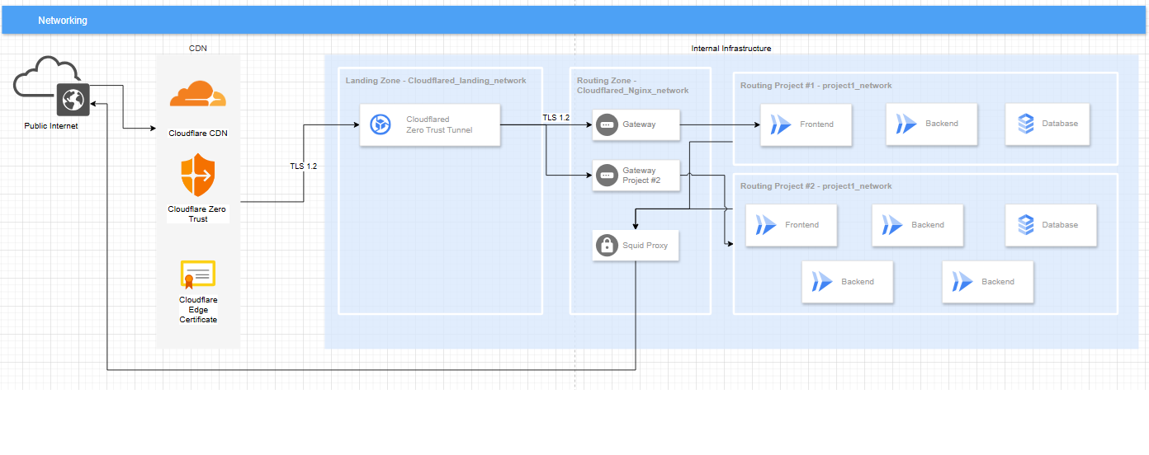
Task: Select the Backend node in Routing Project #1
Action: pos(932,124)
